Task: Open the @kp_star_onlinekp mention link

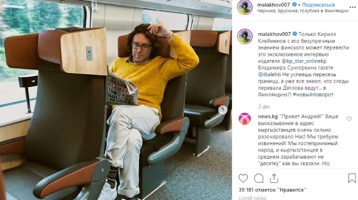Action: pos(304,61)
